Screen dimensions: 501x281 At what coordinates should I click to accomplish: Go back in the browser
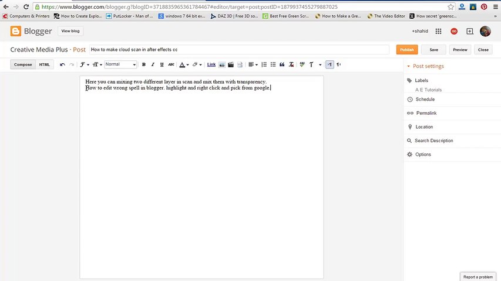click(x=6, y=6)
